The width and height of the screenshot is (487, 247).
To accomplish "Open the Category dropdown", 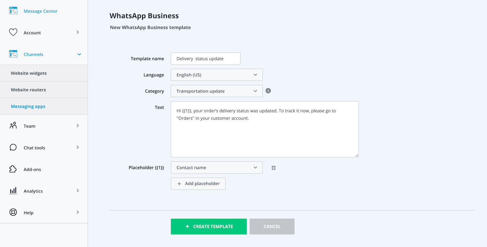I will click(x=217, y=91).
